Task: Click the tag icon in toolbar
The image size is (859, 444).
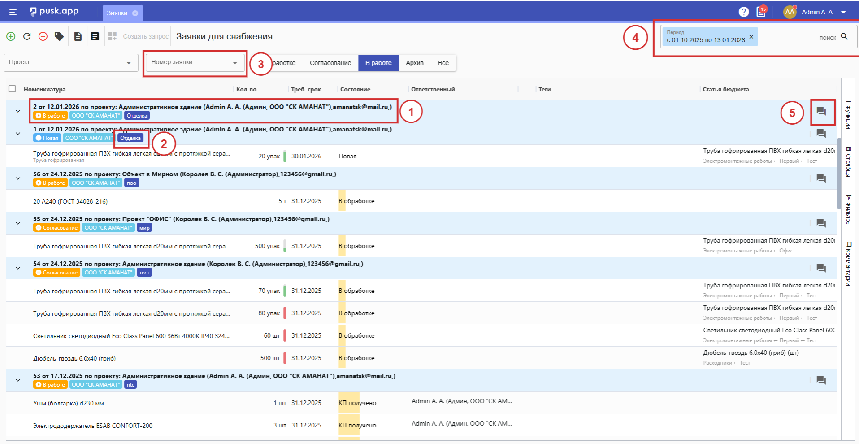Action: click(59, 36)
